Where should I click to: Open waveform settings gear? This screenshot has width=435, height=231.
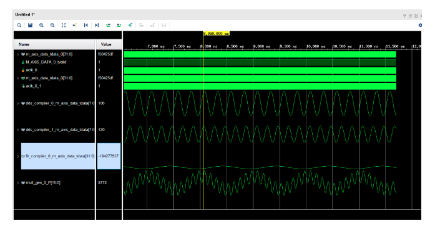click(x=420, y=25)
